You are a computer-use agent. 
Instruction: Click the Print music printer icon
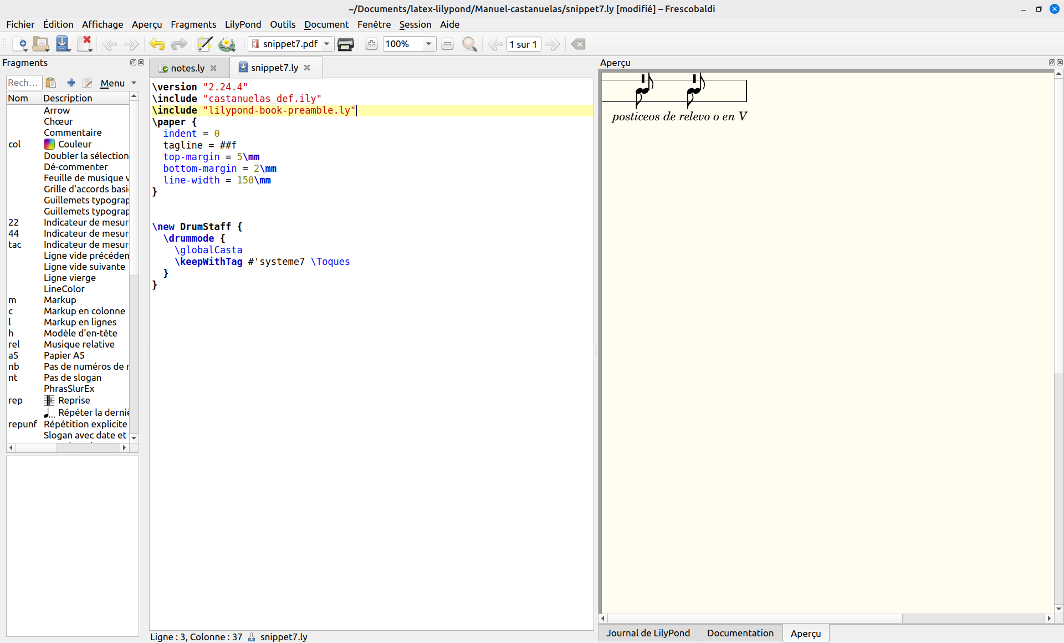pos(346,44)
